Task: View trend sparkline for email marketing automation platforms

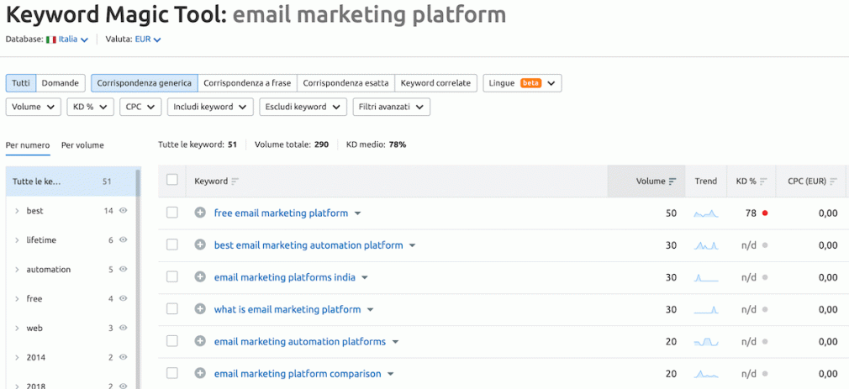Action: coord(706,343)
